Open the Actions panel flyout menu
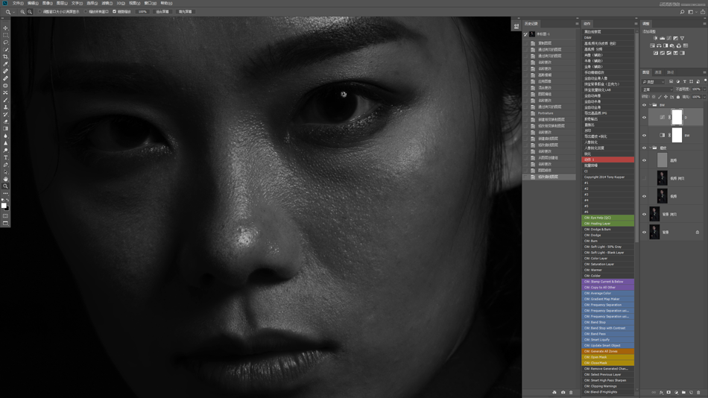Screen dimensions: 708x398 [636, 24]
